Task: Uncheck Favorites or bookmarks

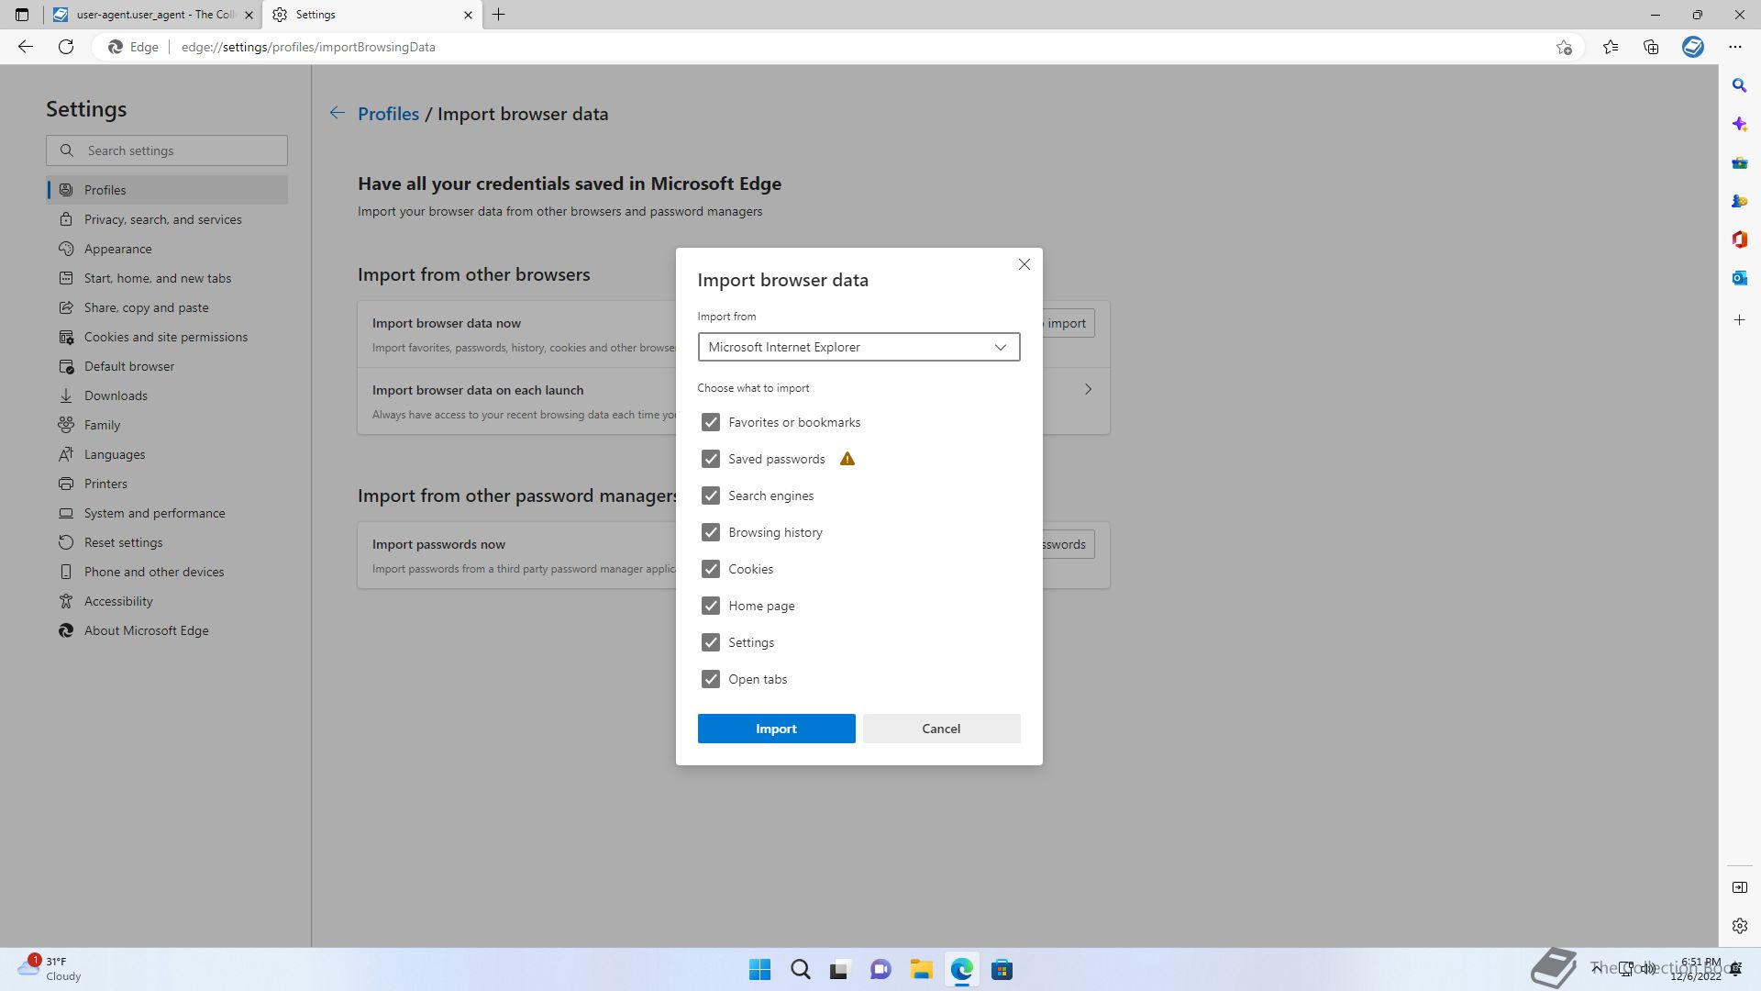Action: [711, 422]
